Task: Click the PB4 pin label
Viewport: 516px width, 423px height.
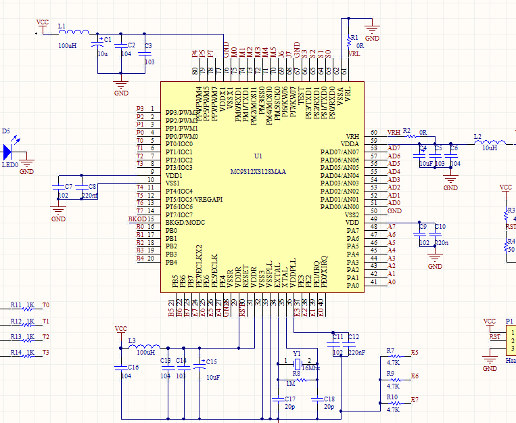Action: (172, 262)
